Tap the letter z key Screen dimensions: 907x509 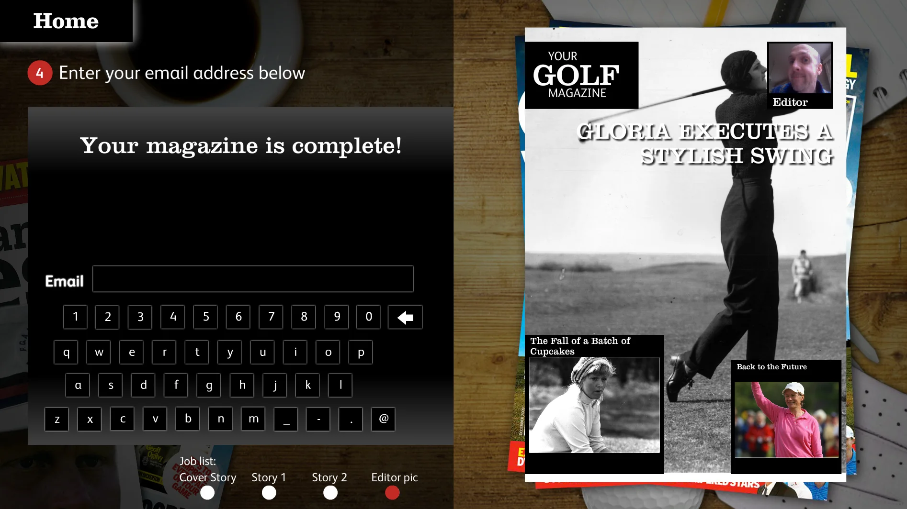(x=57, y=419)
